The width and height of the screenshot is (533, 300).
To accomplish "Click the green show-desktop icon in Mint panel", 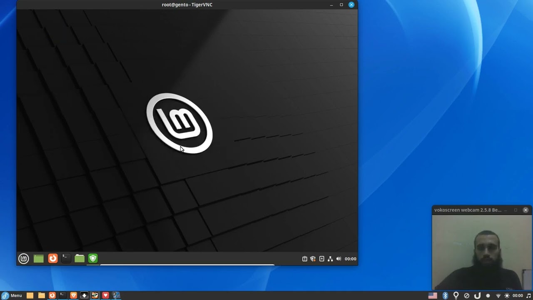I will pos(38,259).
